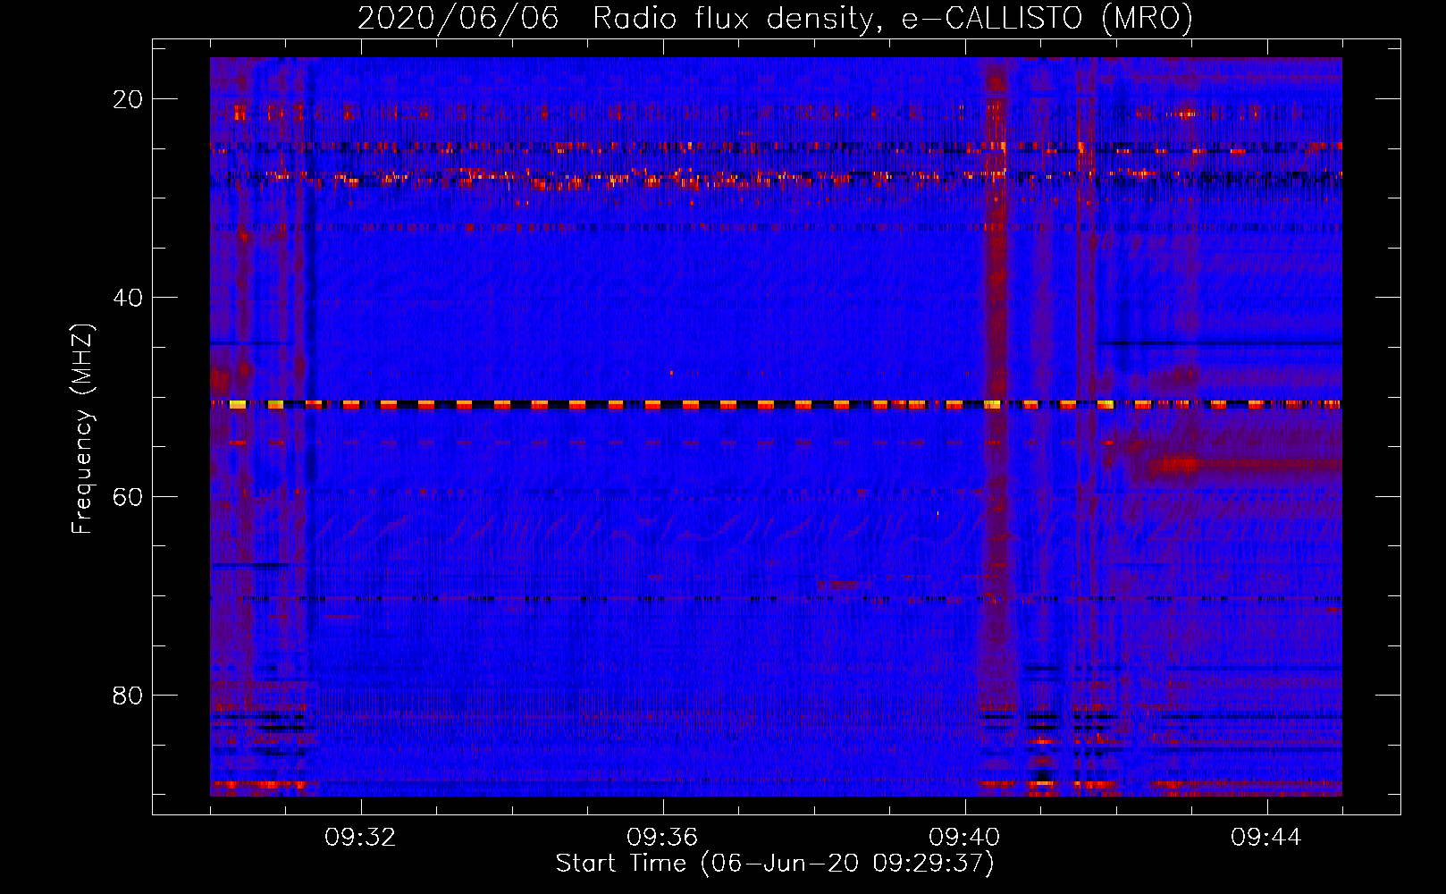
Task: Click the bright yellow-red dashed line near 50 MHz
Action: (776, 405)
